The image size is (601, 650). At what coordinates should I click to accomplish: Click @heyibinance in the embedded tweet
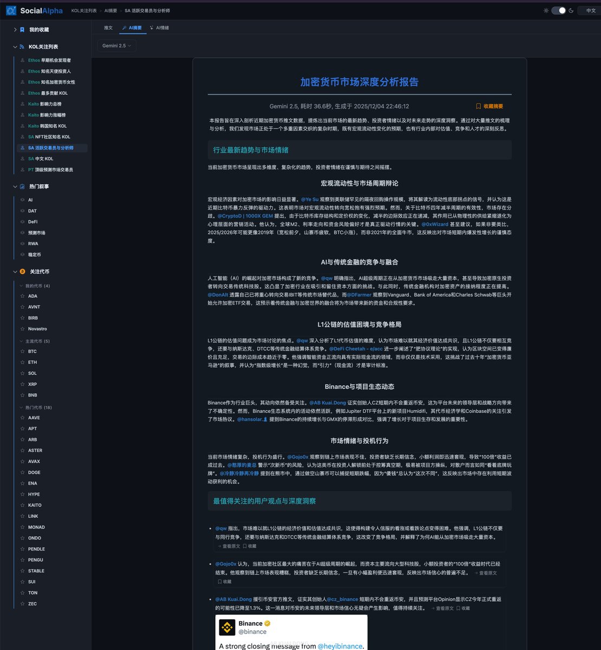(340, 646)
